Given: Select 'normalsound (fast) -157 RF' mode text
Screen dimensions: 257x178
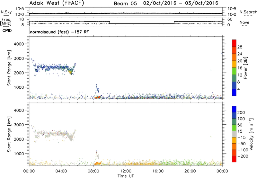Looking at the screenshot, I should 59,32.
